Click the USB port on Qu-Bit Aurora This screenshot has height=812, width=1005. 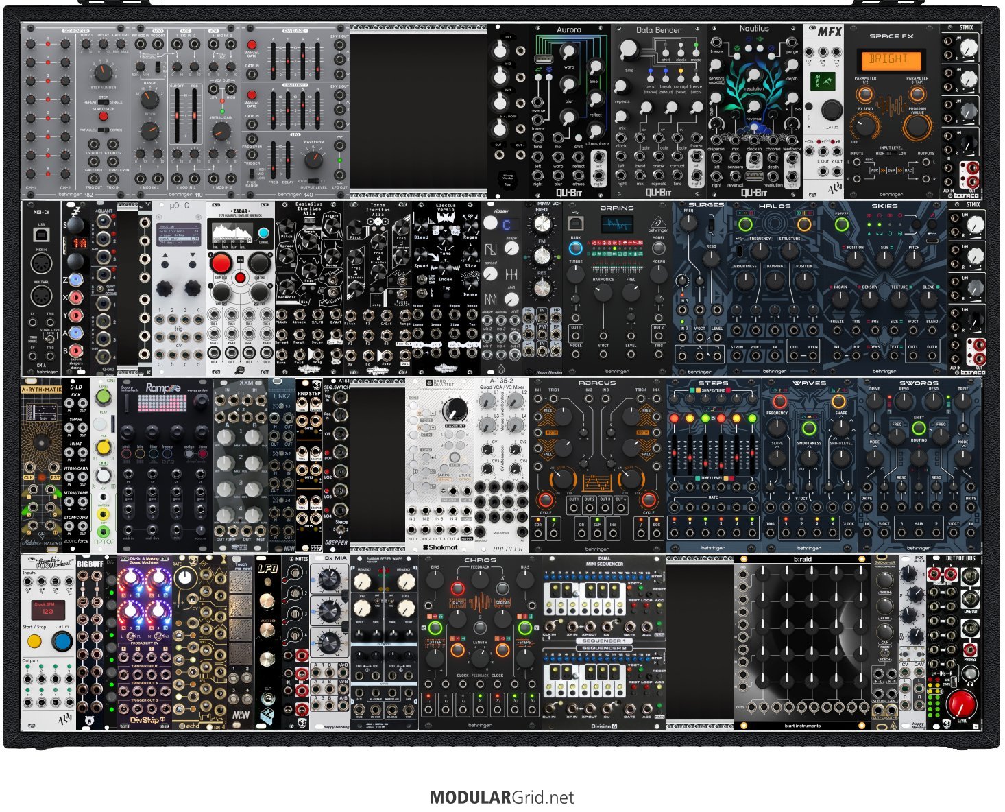pos(544,59)
